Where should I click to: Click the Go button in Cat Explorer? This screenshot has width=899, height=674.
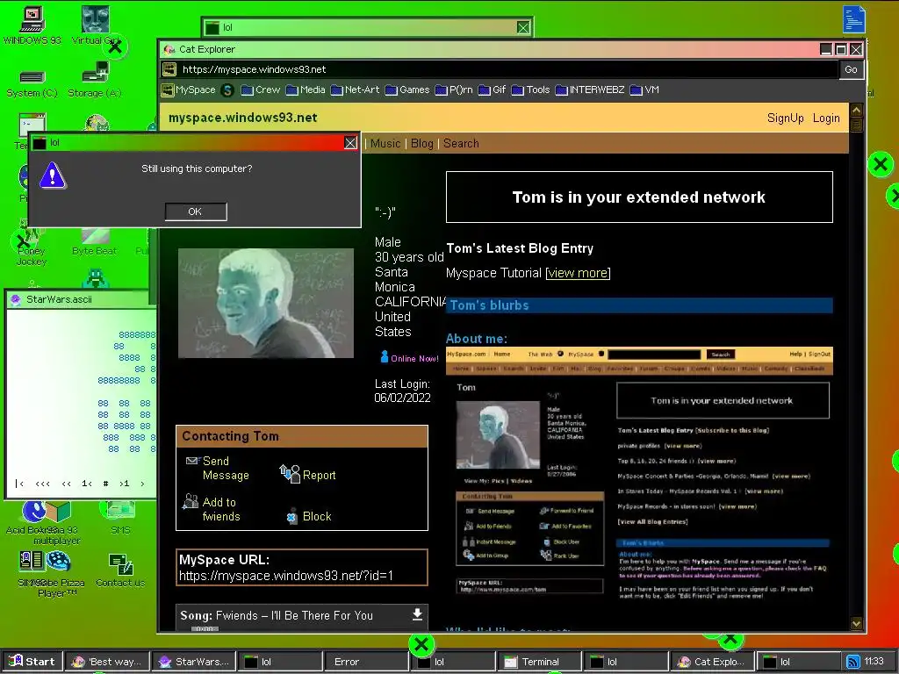coord(851,69)
